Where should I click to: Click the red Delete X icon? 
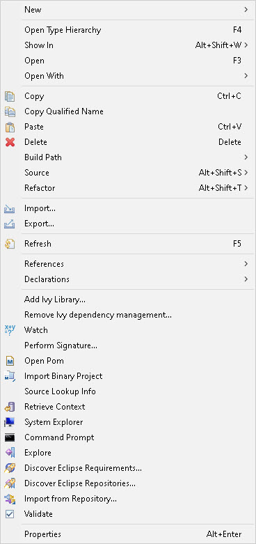point(10,142)
